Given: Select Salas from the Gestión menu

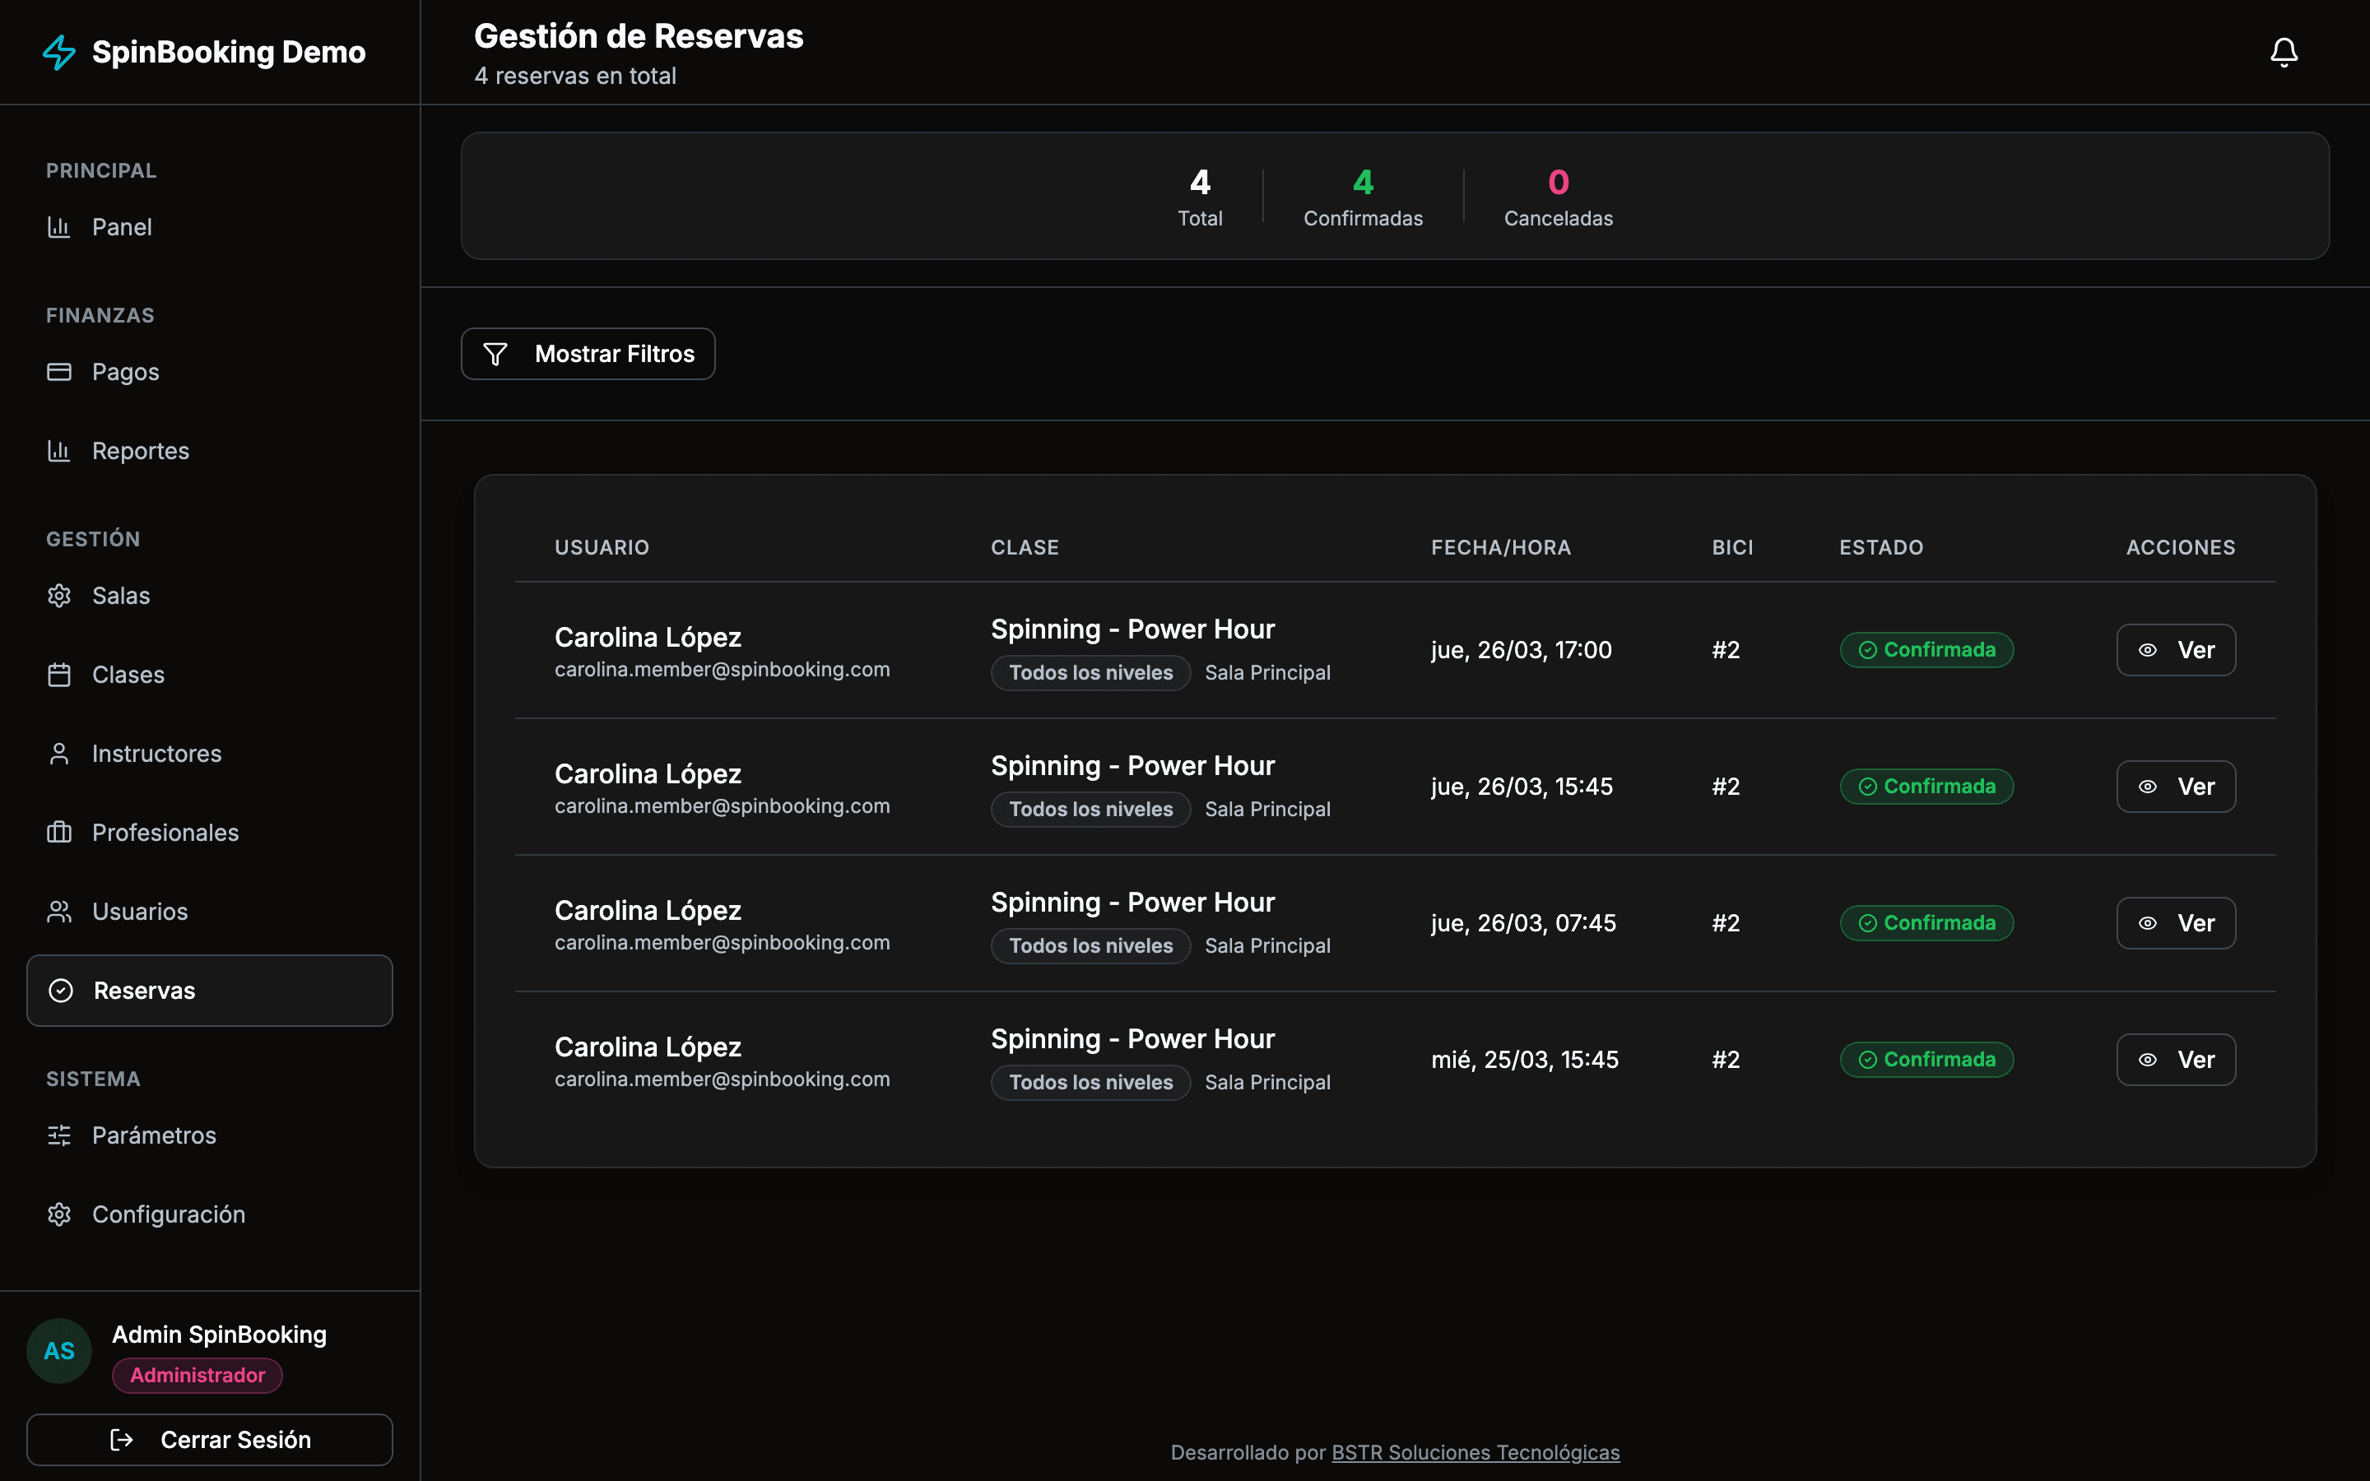Looking at the screenshot, I should pyautogui.click(x=120, y=595).
